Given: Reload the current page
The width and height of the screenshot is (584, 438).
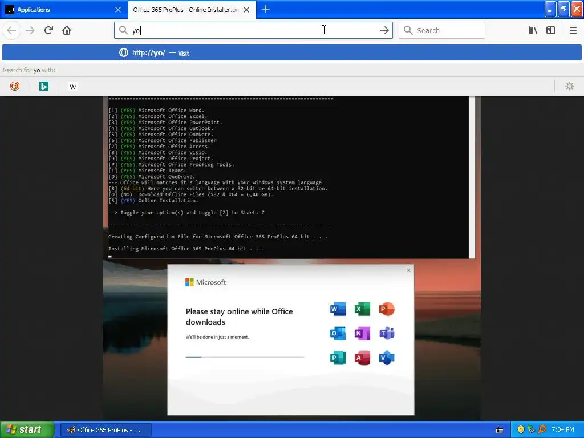Looking at the screenshot, I should tap(48, 30).
